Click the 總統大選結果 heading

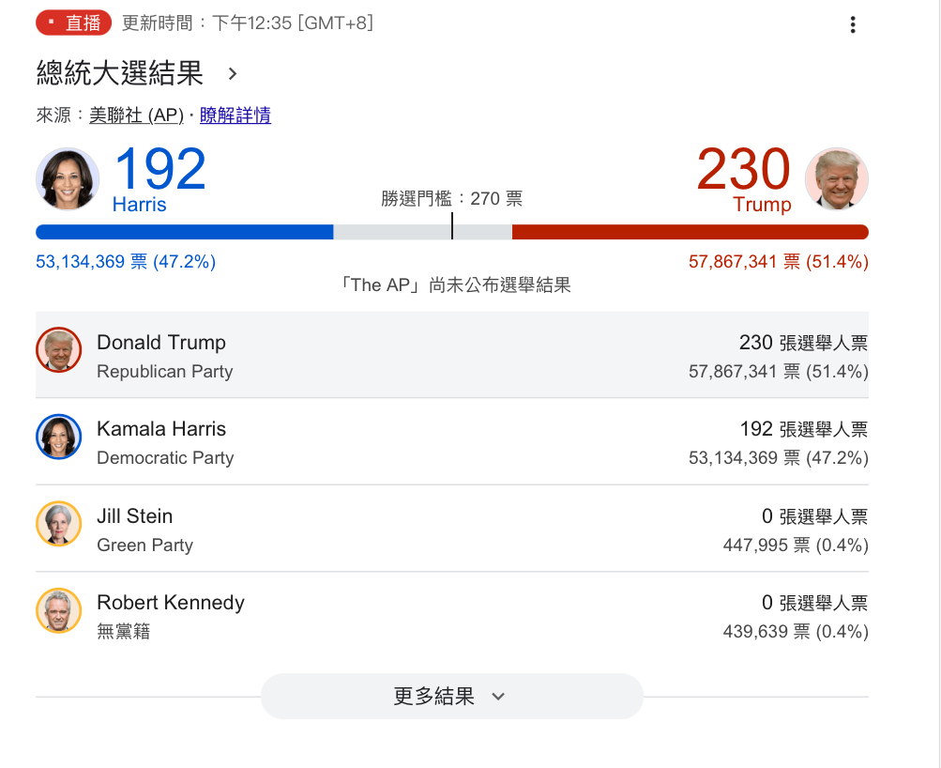[119, 72]
